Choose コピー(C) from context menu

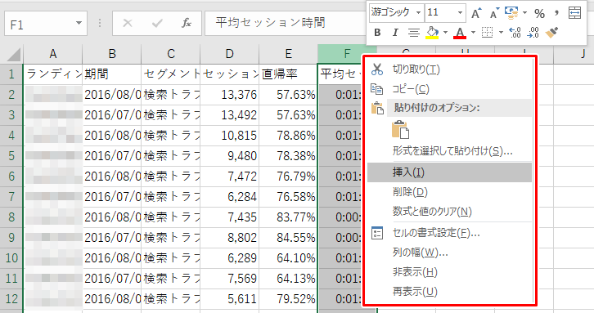click(x=449, y=89)
